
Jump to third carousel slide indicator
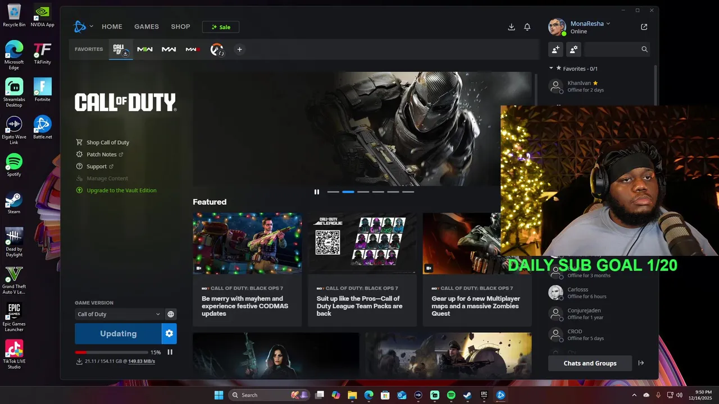pyautogui.click(x=363, y=192)
